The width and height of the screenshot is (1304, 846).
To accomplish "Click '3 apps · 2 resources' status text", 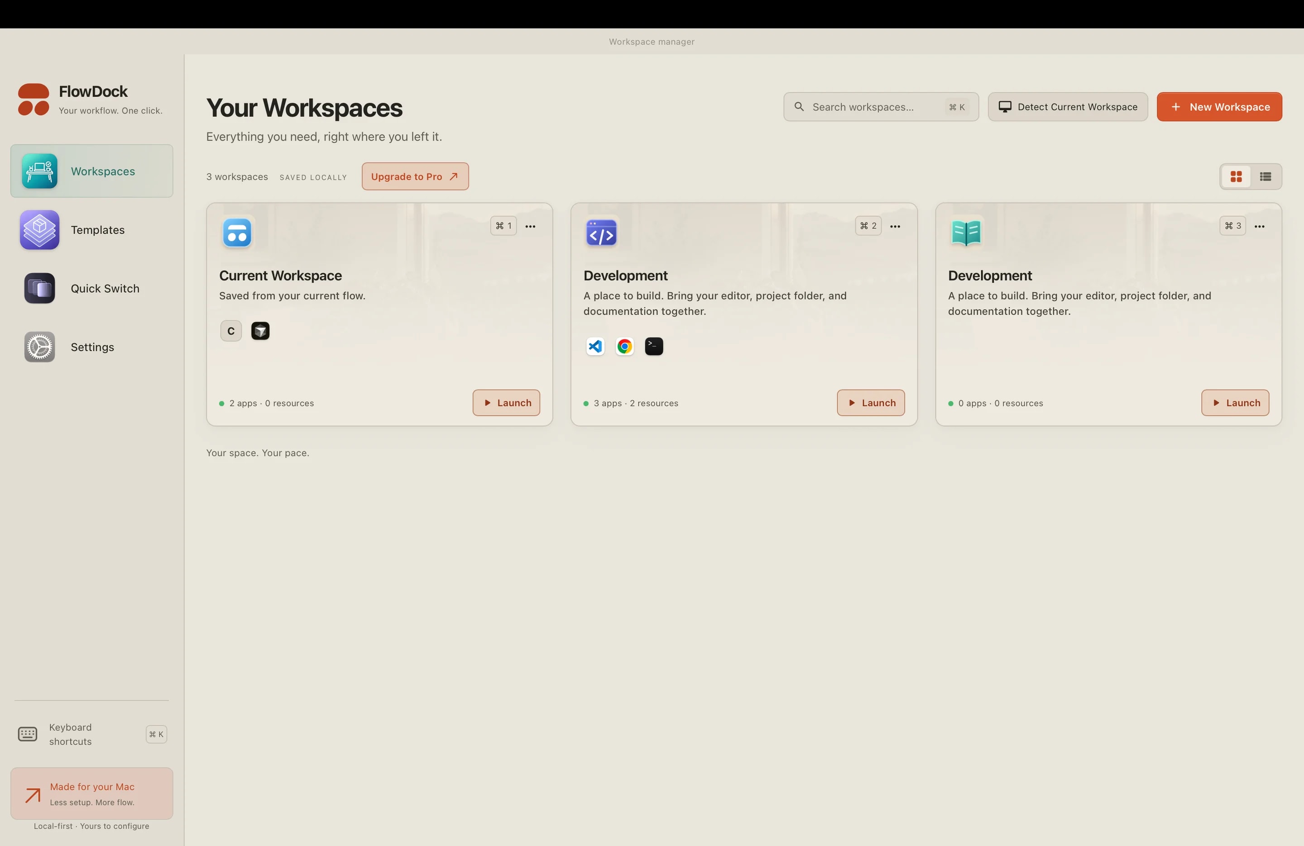I will 636,404.
